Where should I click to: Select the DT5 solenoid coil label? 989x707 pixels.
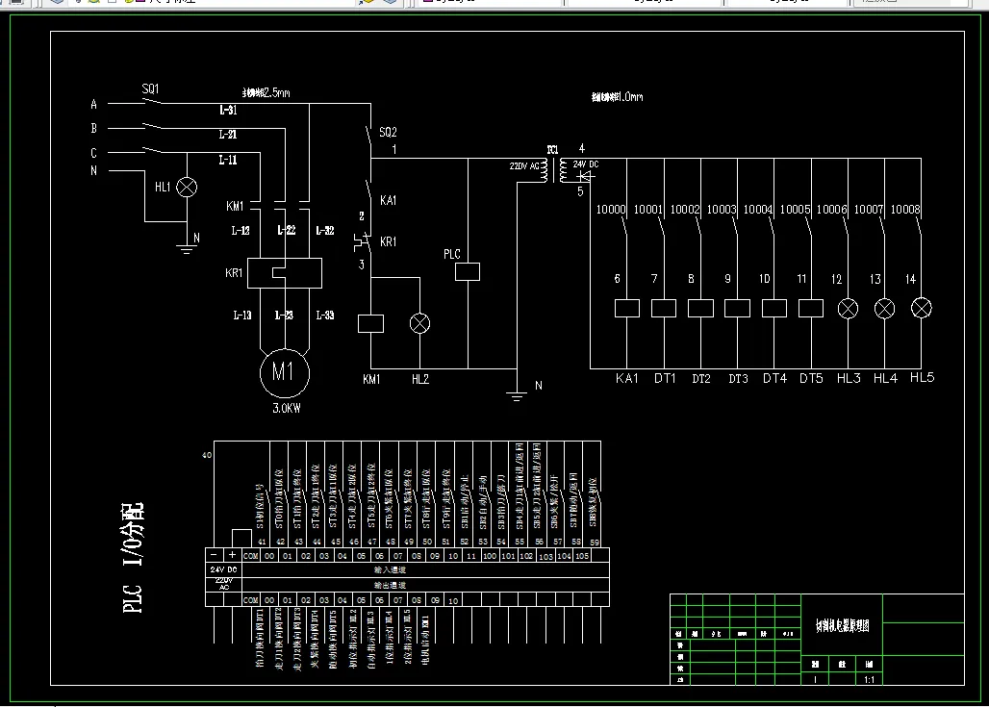[x=811, y=378]
